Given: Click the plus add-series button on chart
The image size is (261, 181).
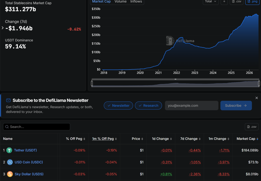Looking at the screenshot, I should pyautogui.click(x=224, y=2).
